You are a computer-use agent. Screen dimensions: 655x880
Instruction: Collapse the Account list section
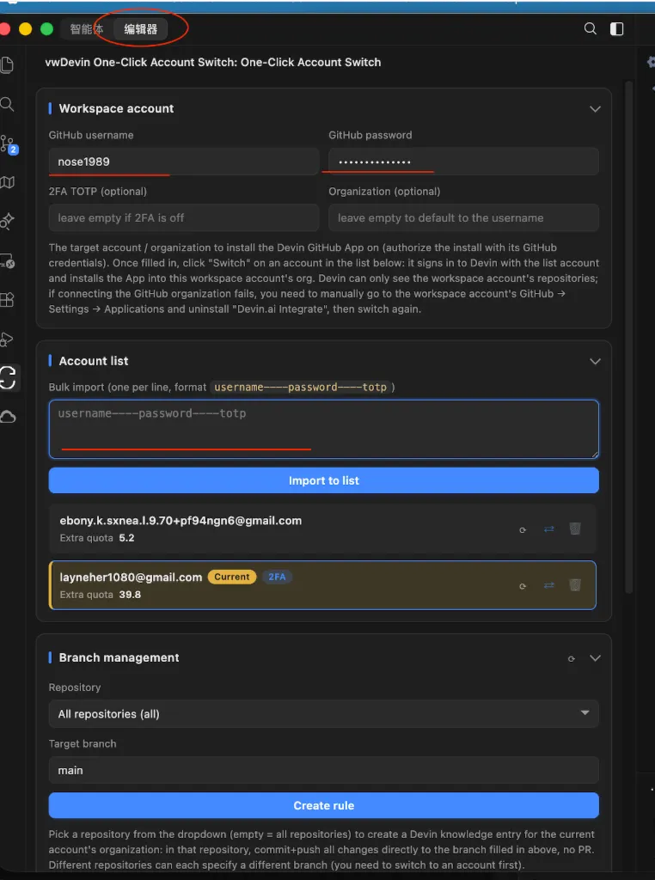(596, 362)
